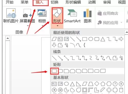Screen dimensions: 128x94
Task: Select can cylinder in 基本形状
Action: coord(121,90)
